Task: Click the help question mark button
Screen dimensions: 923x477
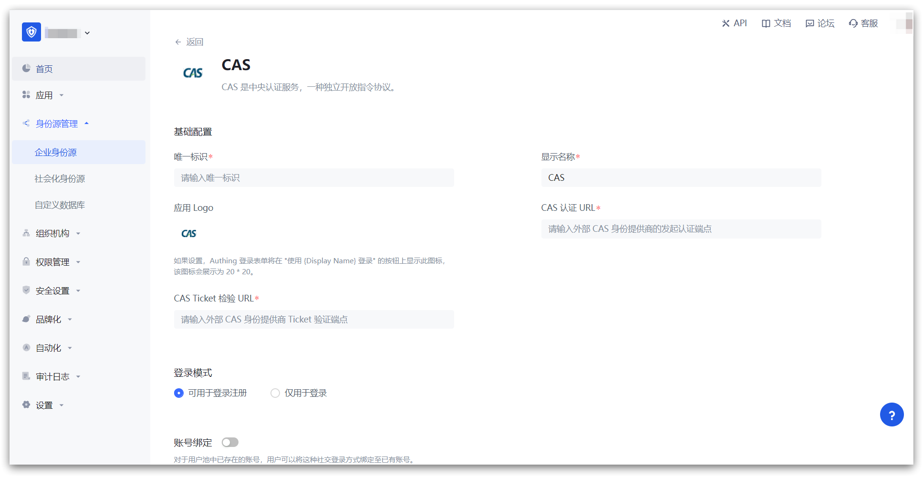Action: click(x=891, y=415)
